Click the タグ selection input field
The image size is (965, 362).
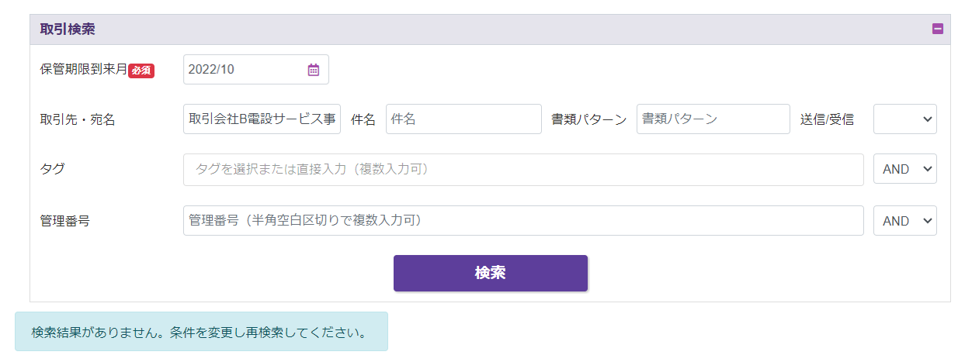point(522,170)
